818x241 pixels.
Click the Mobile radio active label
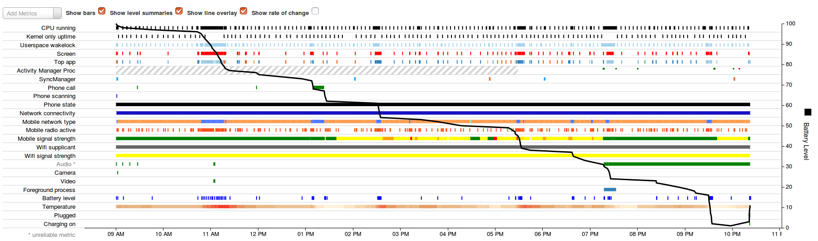click(x=50, y=130)
